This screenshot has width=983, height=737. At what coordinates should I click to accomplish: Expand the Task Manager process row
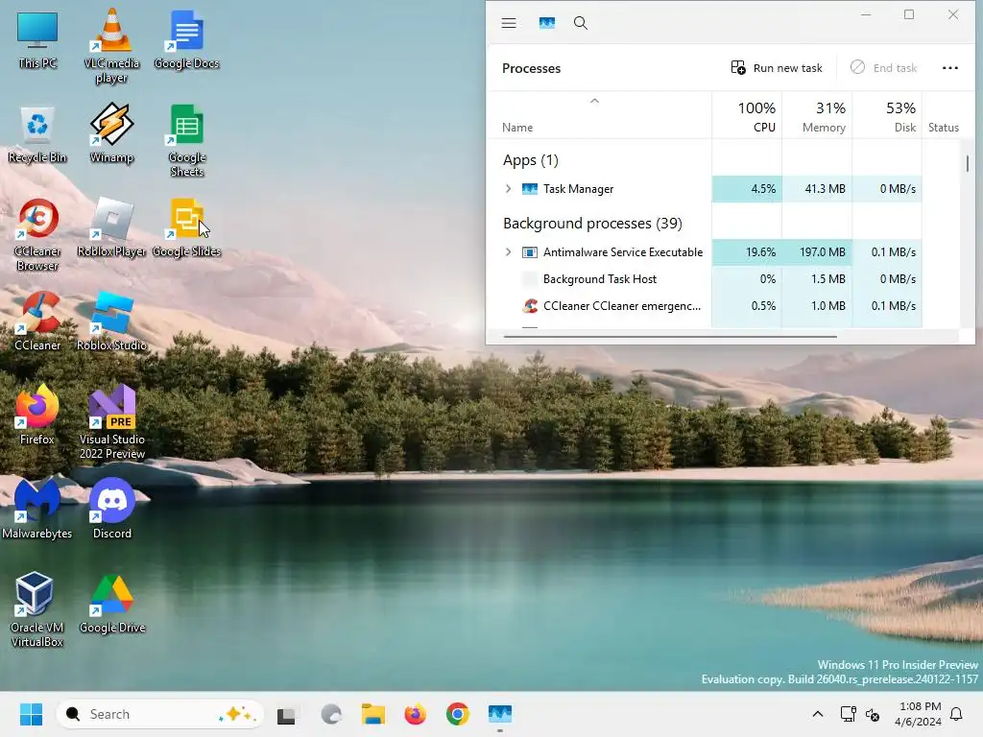508,189
